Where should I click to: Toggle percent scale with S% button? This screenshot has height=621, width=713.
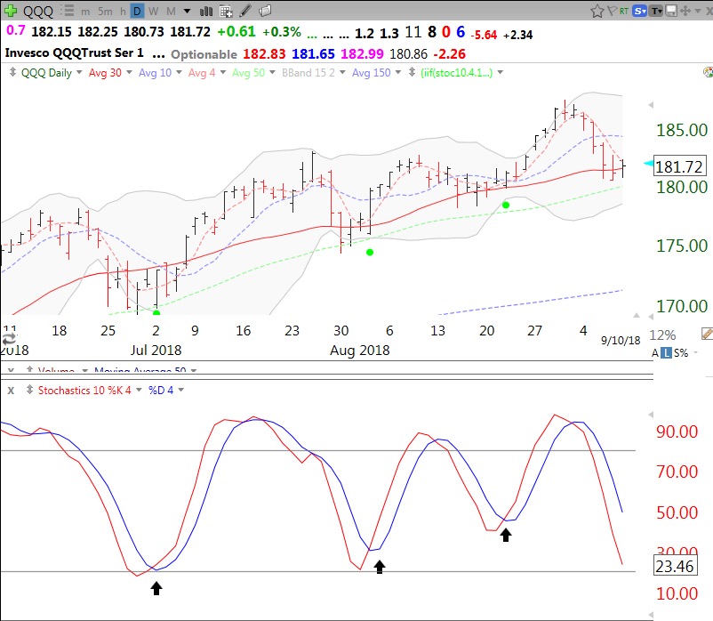click(x=681, y=353)
